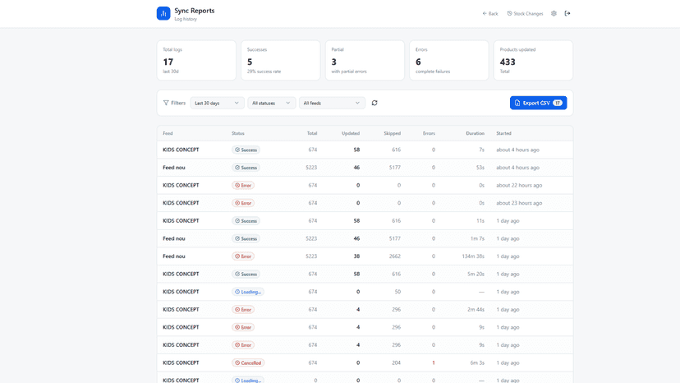Open Stock Changes page
The width and height of the screenshot is (680, 383).
tap(525, 13)
